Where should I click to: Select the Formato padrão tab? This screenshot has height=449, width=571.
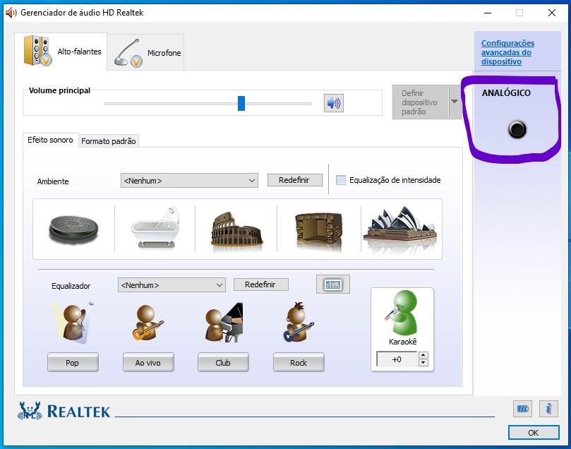click(x=109, y=141)
